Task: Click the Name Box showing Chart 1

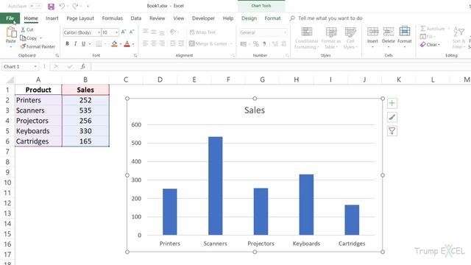Action: (x=18, y=66)
